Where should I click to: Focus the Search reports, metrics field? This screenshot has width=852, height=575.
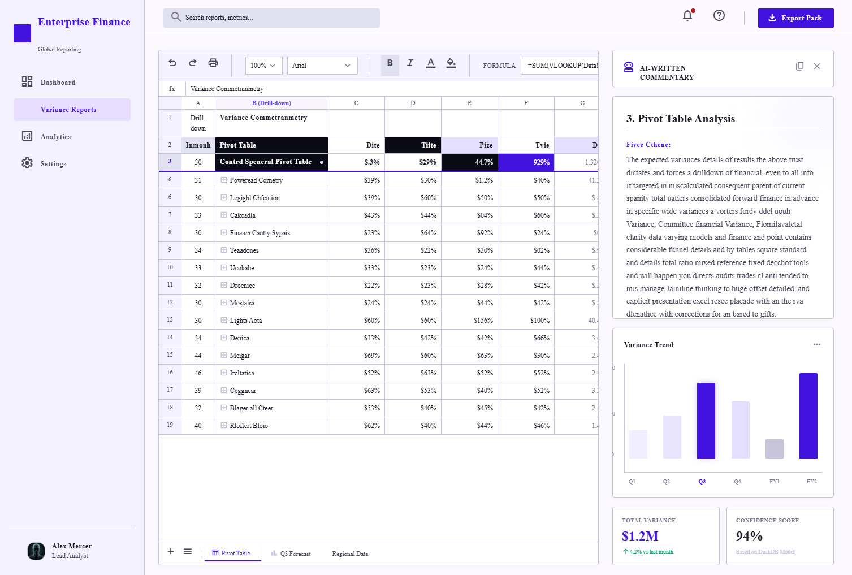tap(271, 18)
